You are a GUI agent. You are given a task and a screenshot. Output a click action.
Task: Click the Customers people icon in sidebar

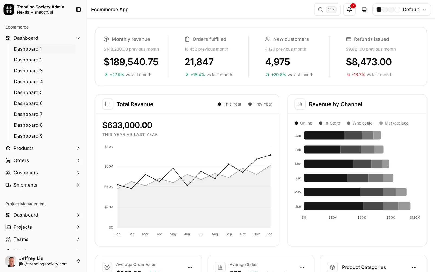pyautogui.click(x=8, y=173)
